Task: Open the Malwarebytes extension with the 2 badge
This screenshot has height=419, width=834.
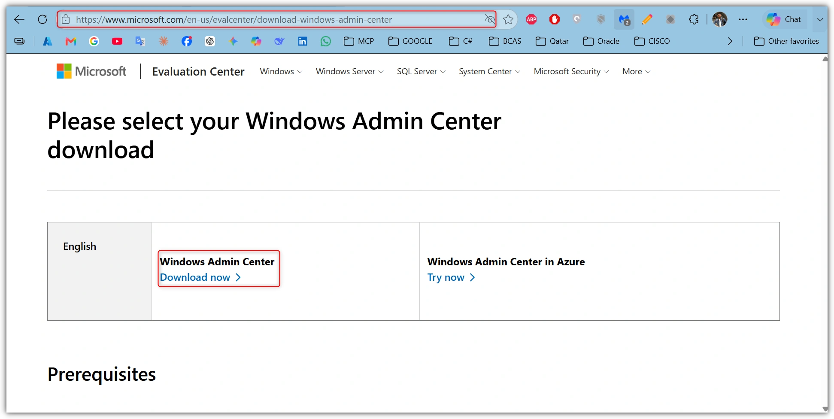Action: click(x=624, y=19)
